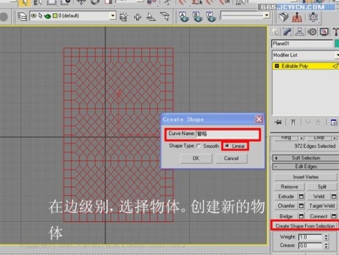
Task: Switch to the Utilities hammer tab
Action: point(336,32)
